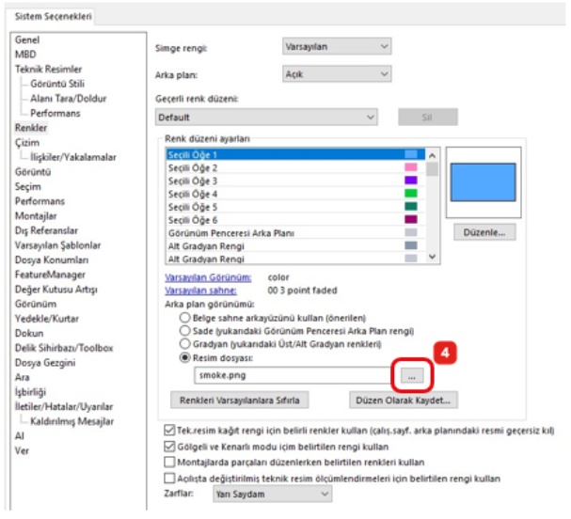Open the Zarflar Yarı Saydam dropdown
The width and height of the screenshot is (571, 519).
272,494
